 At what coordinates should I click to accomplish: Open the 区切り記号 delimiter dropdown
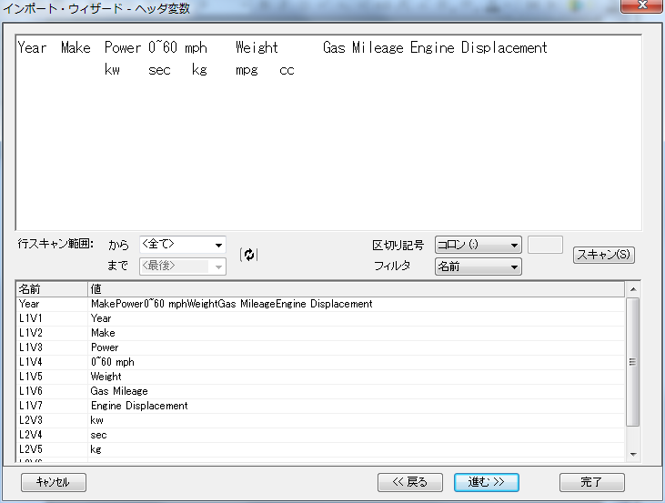coord(478,245)
